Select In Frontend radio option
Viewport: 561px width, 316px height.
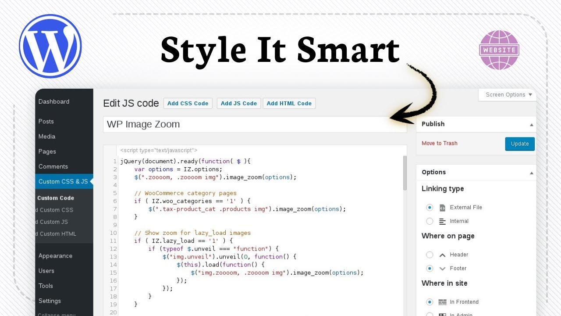[430, 302]
